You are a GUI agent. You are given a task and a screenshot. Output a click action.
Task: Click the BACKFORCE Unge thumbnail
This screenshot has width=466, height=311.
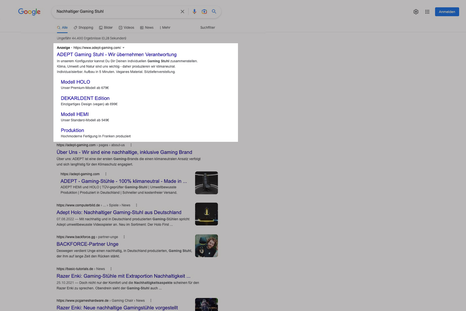pos(207,246)
